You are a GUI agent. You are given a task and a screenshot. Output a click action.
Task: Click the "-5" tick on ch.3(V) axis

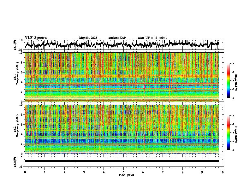click(21, 167)
